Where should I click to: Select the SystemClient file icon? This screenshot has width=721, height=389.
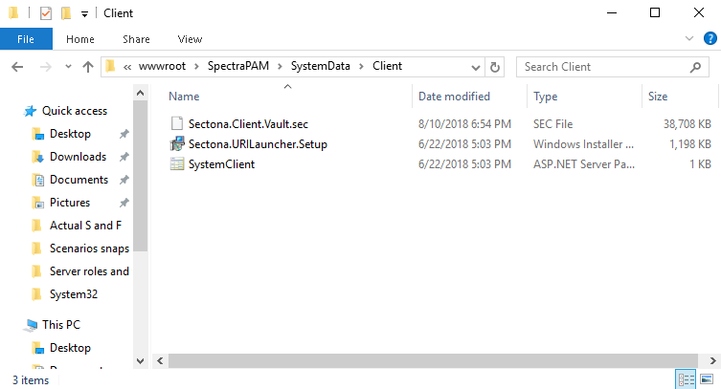coord(176,163)
